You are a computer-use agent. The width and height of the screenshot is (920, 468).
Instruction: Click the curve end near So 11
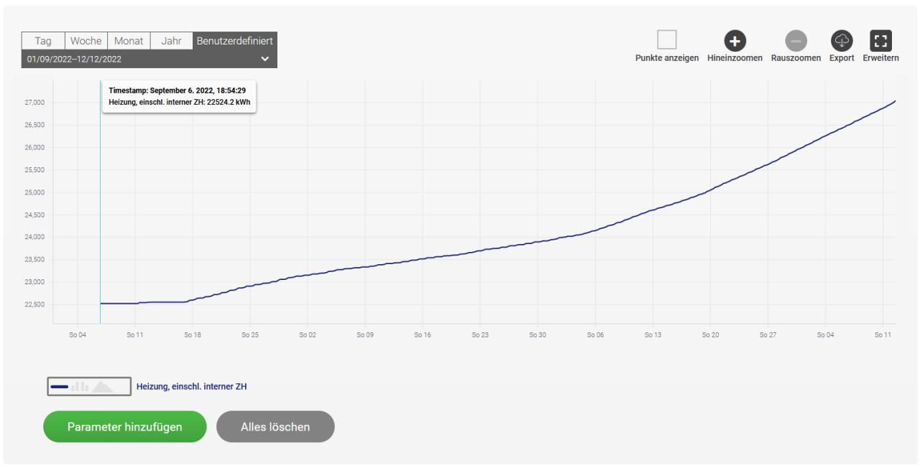pyautogui.click(x=895, y=101)
